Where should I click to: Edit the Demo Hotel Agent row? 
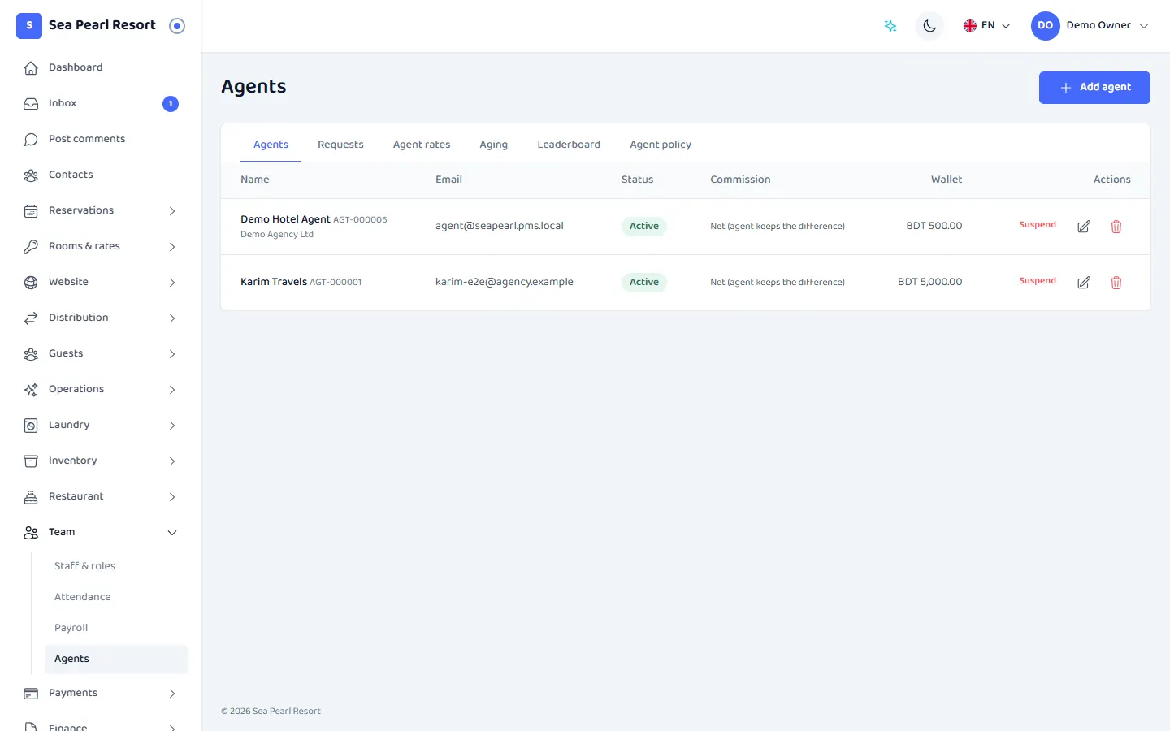(x=1084, y=227)
